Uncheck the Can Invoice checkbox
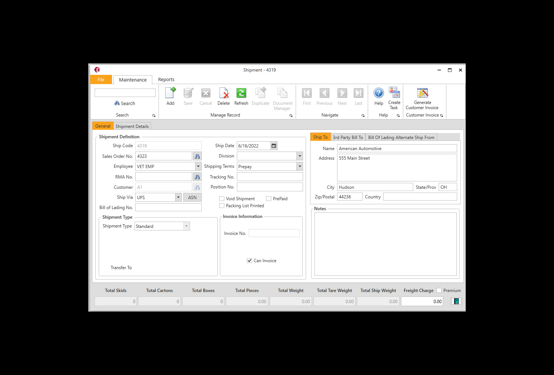This screenshot has height=375, width=554. coord(249,260)
